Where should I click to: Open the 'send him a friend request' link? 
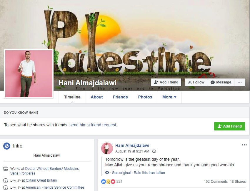(x=93, y=125)
